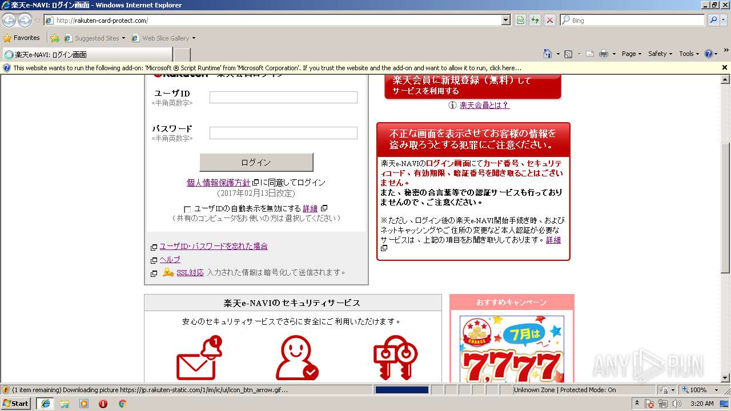Viewport: 731px width, 411px height.
Task: Open the 詳細 link beside auto-display checkbox
Action: coord(310,209)
